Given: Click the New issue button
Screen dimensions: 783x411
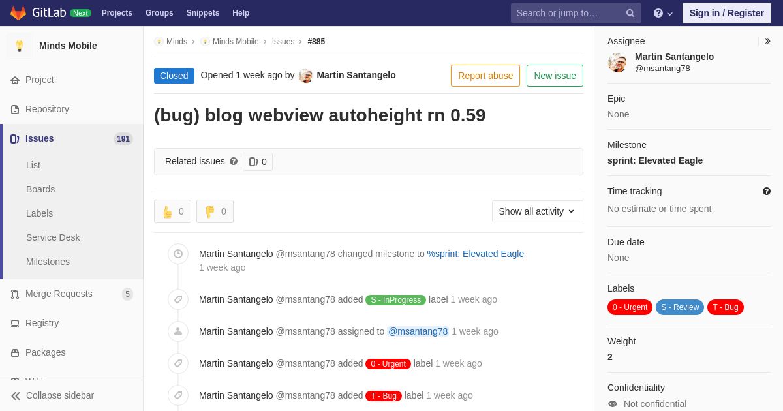Looking at the screenshot, I should point(555,76).
